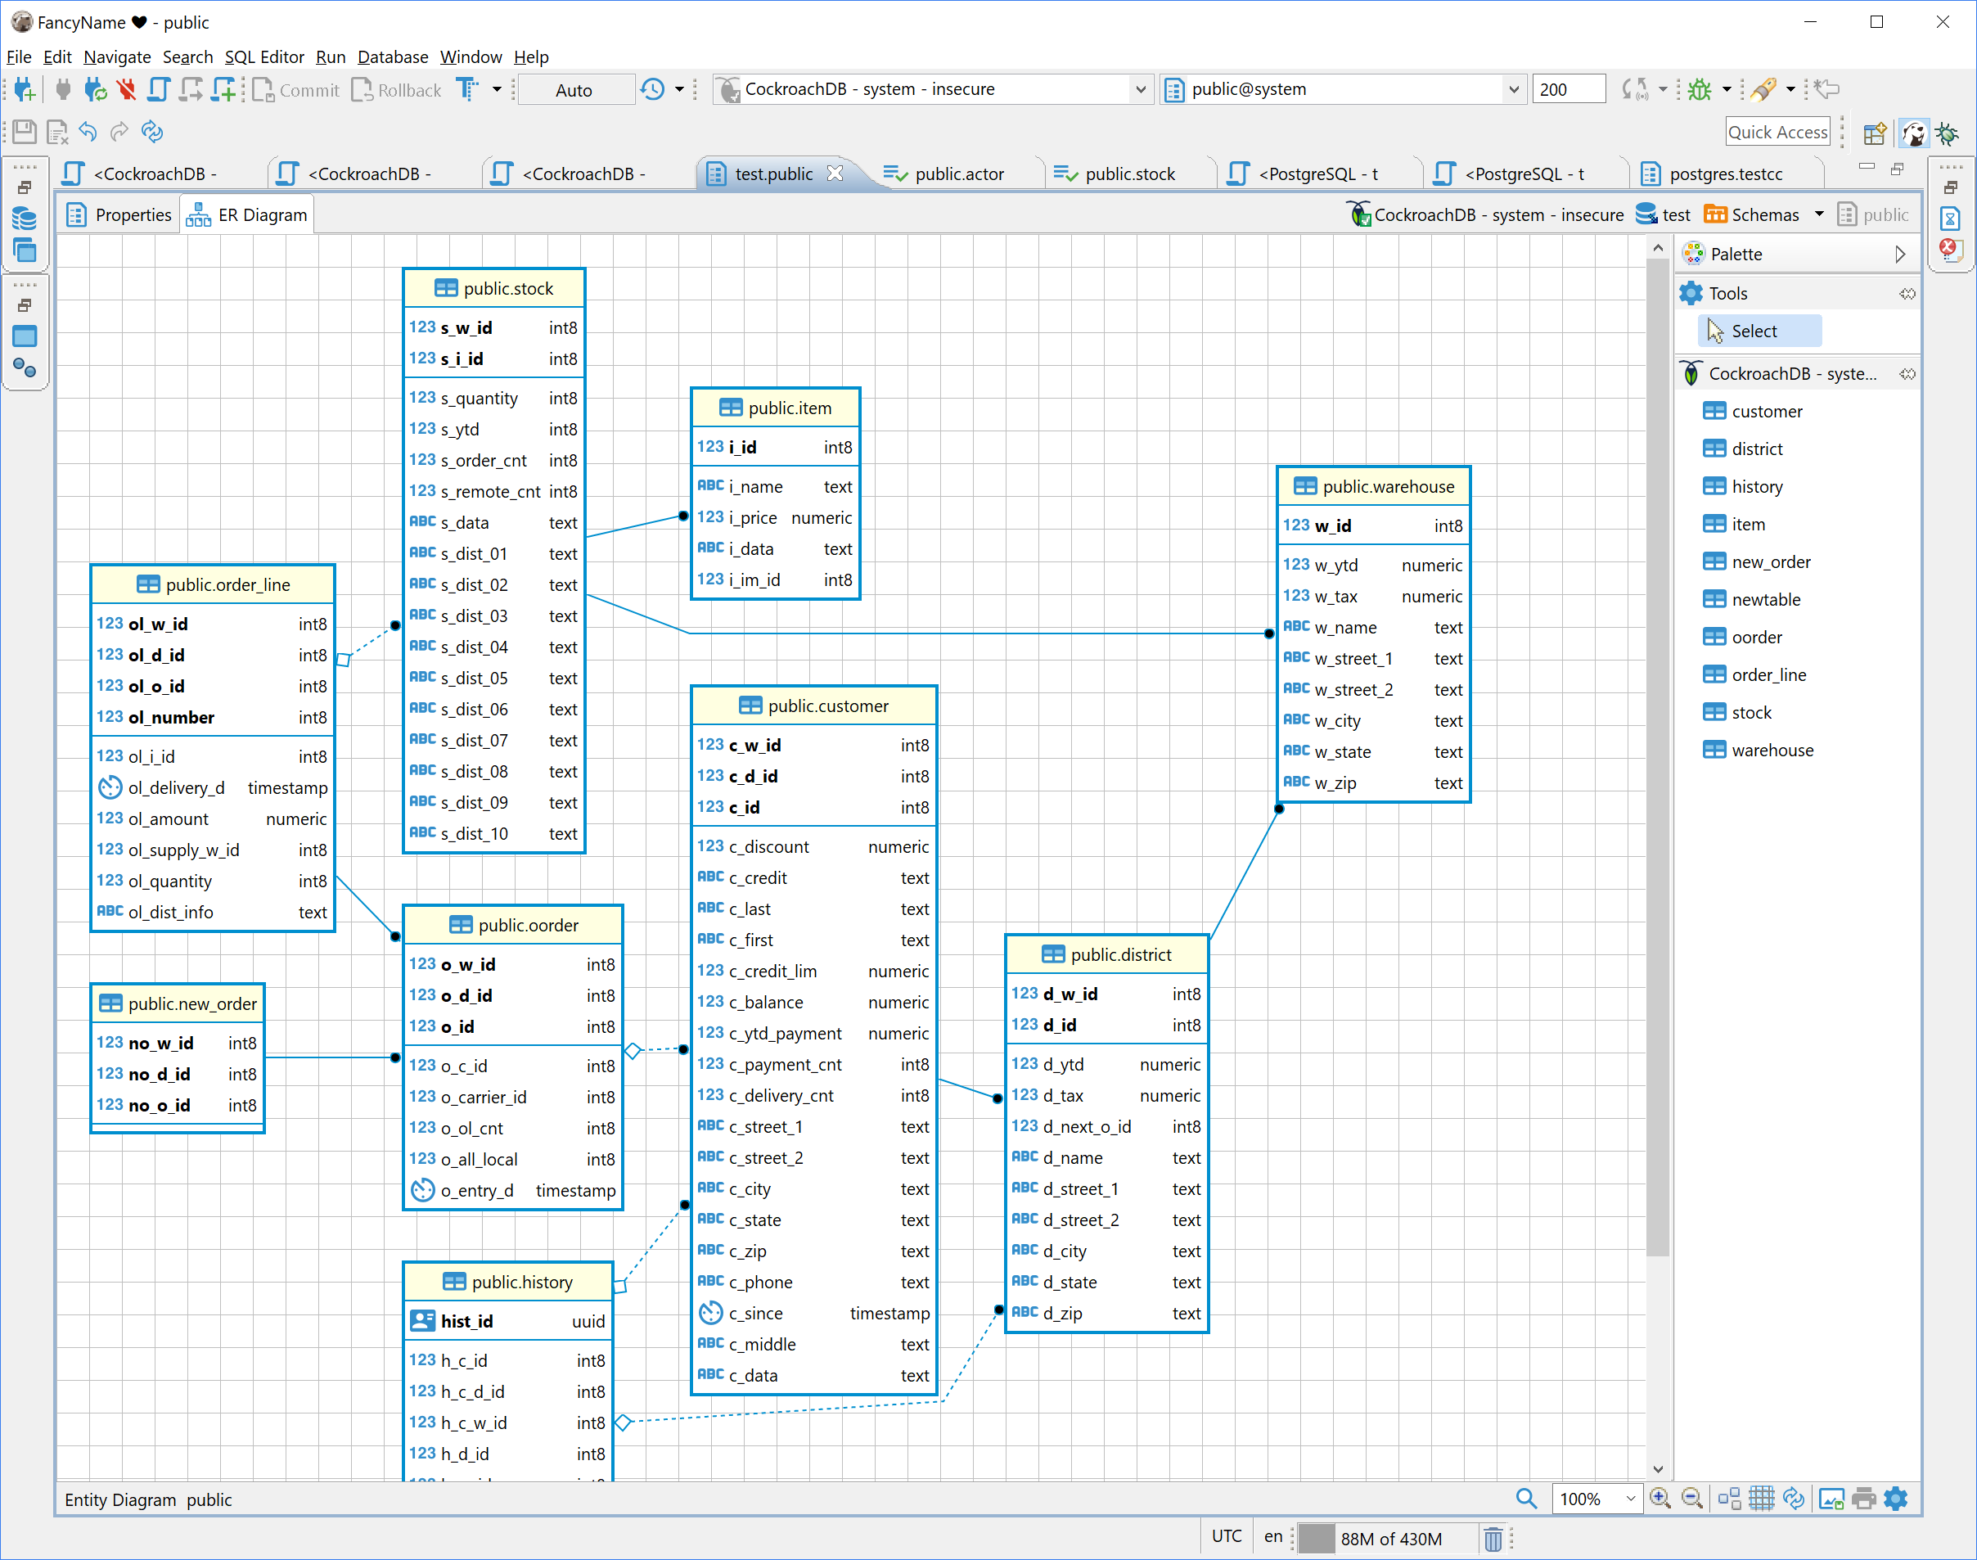The image size is (1977, 1560).
Task: Toggle the diagram grid display
Action: pos(1762,1499)
